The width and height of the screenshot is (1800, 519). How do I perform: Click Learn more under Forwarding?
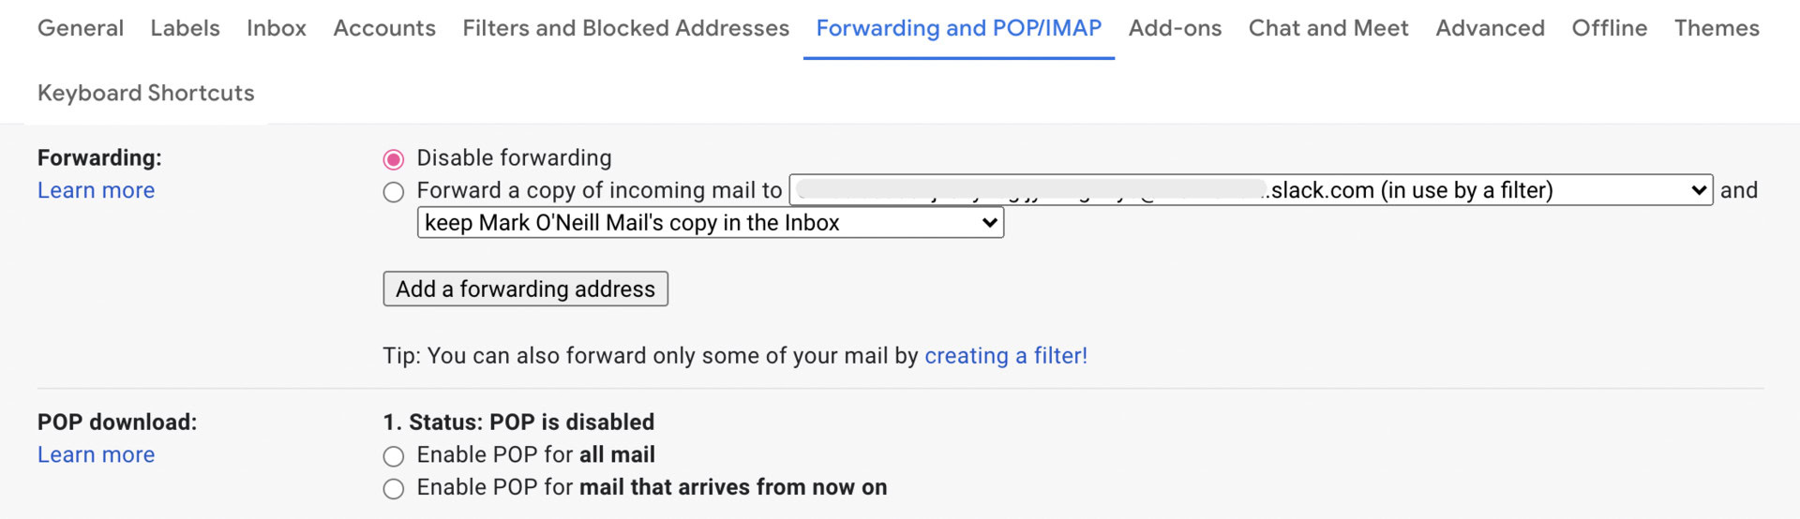(96, 190)
